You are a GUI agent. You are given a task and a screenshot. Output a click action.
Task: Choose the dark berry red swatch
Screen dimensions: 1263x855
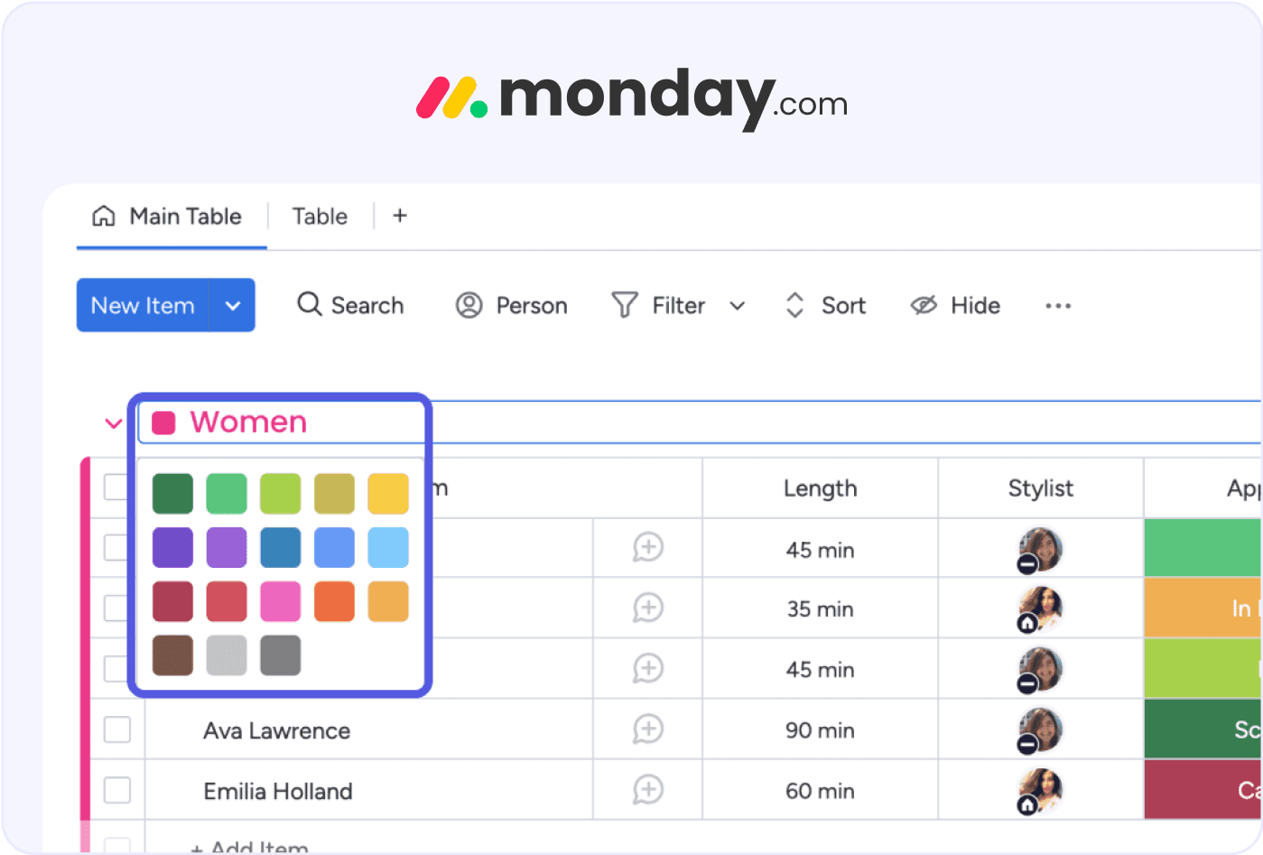pyautogui.click(x=172, y=601)
